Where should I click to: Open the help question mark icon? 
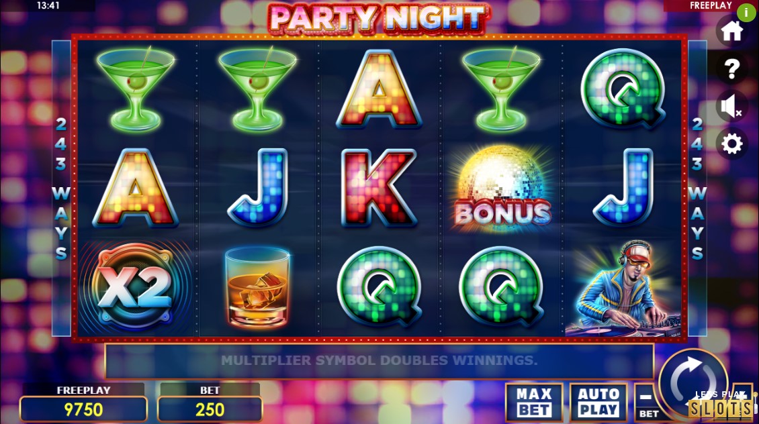point(731,68)
